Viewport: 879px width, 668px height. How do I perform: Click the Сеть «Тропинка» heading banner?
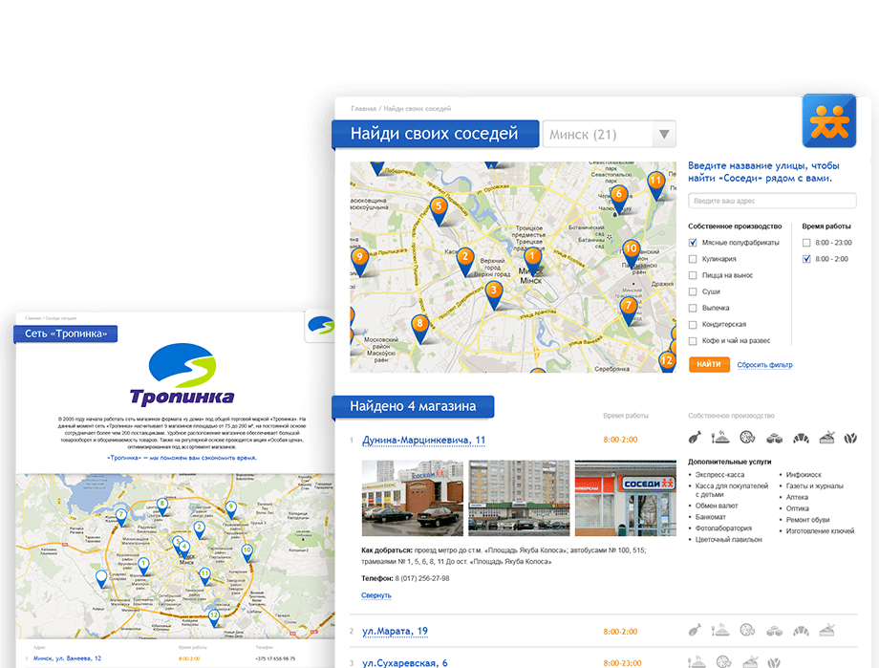click(66, 334)
